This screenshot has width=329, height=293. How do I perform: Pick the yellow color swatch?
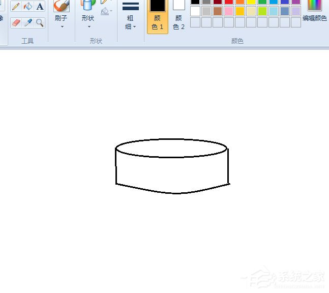pyautogui.click(x=251, y=2)
